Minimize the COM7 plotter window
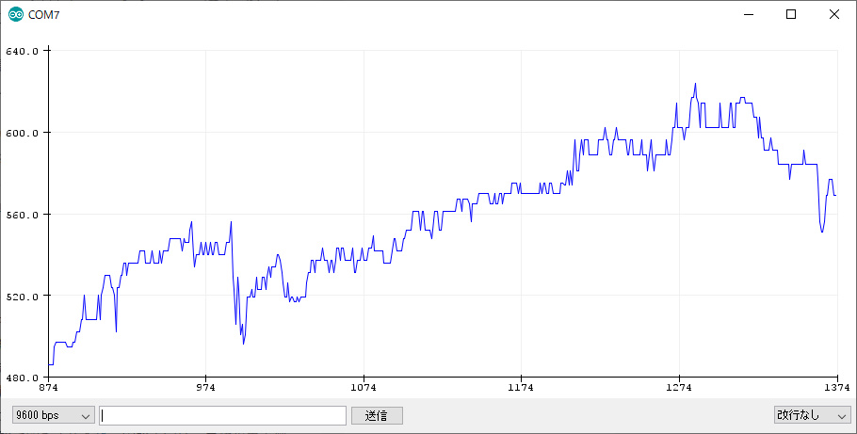 coord(748,15)
